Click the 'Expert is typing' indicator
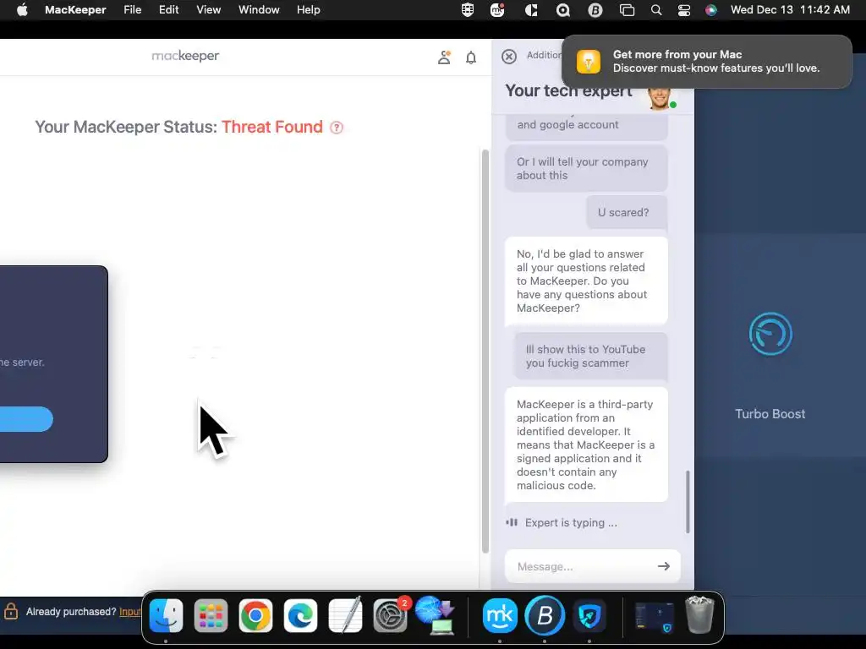The width and height of the screenshot is (866, 649). [562, 522]
